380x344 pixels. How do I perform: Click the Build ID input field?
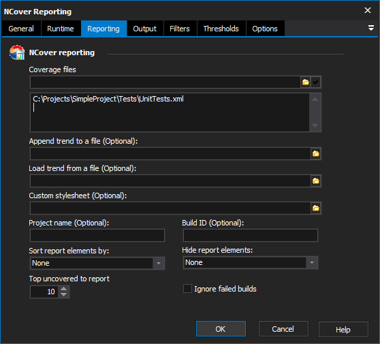coord(251,236)
